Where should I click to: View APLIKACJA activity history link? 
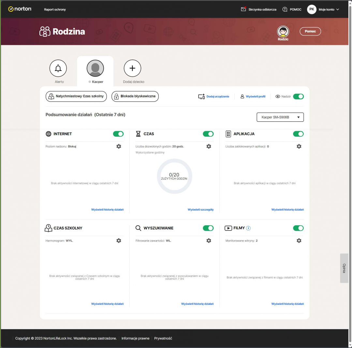point(287,209)
